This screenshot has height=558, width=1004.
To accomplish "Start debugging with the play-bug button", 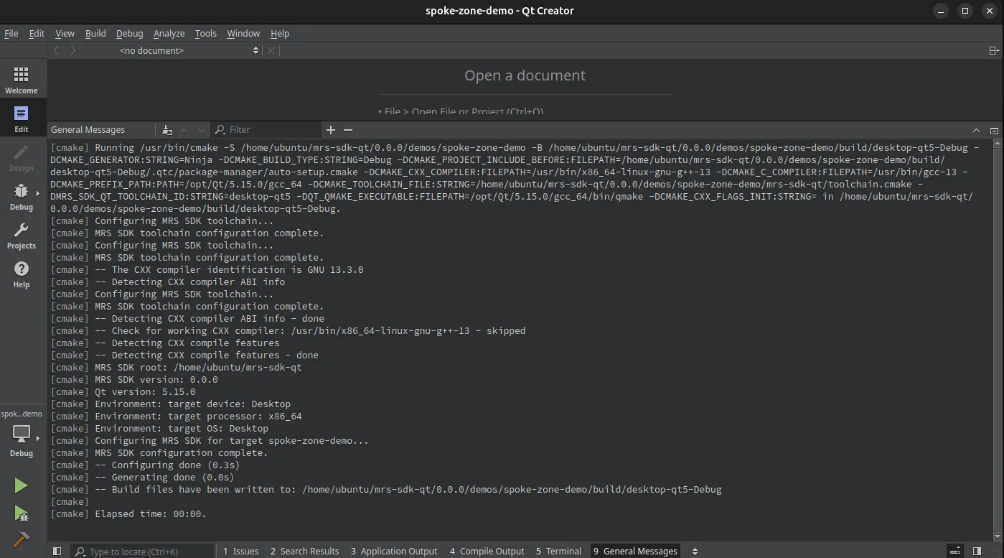I will pyautogui.click(x=22, y=513).
